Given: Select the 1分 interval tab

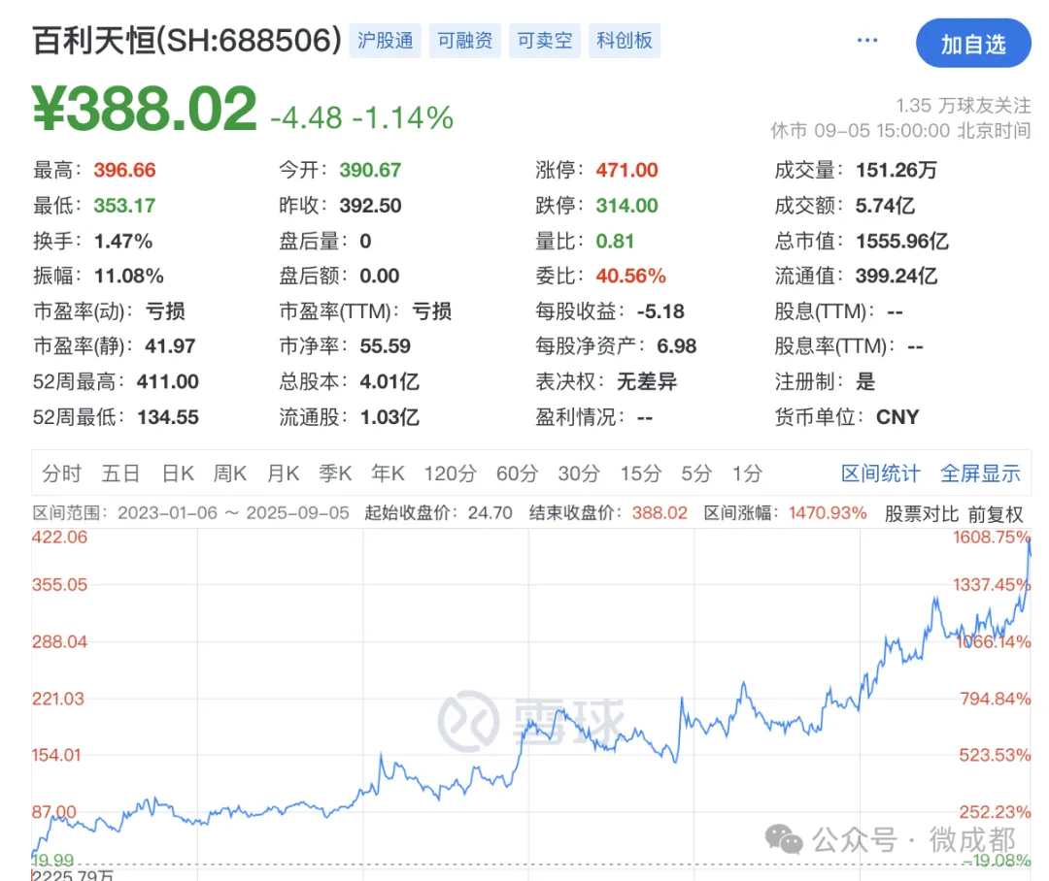Looking at the screenshot, I should tap(747, 473).
